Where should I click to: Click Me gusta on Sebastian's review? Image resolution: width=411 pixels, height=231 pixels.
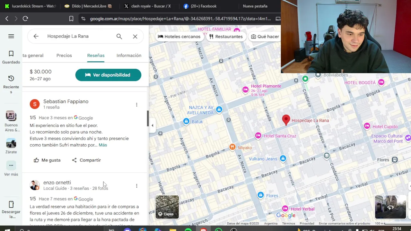(47, 160)
